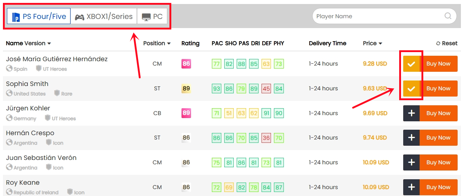Image resolution: width=462 pixels, height=196 pixels.
Task: Click the shield icon beside UT Heroes for José
Action: (39, 68)
